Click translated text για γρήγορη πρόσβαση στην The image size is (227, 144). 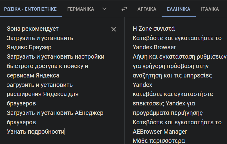(170, 66)
